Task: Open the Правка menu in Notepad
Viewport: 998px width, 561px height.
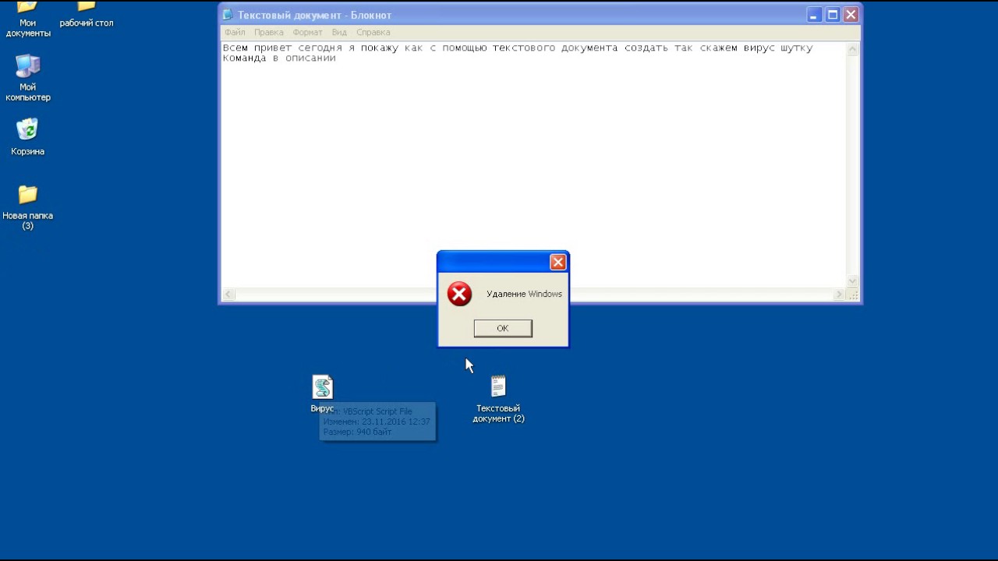Action: coord(269,32)
